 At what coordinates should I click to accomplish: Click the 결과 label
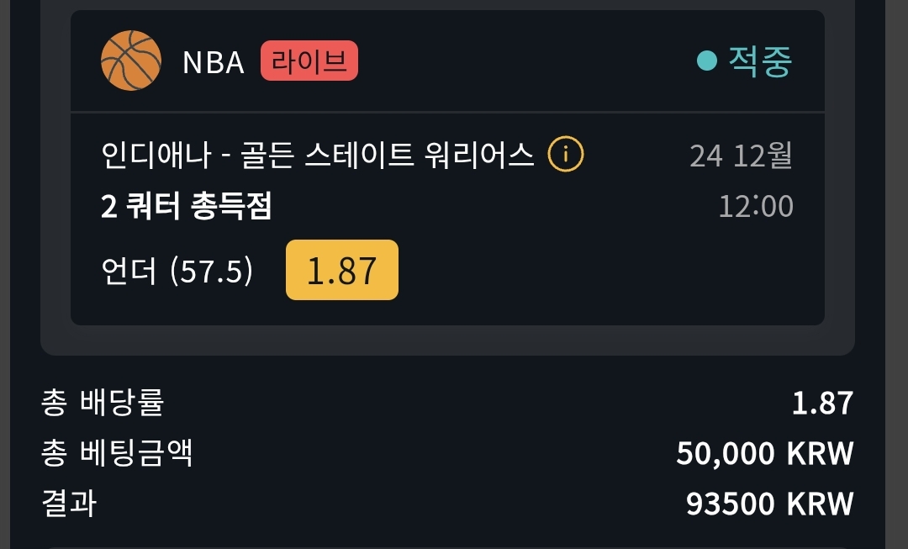[x=69, y=504]
